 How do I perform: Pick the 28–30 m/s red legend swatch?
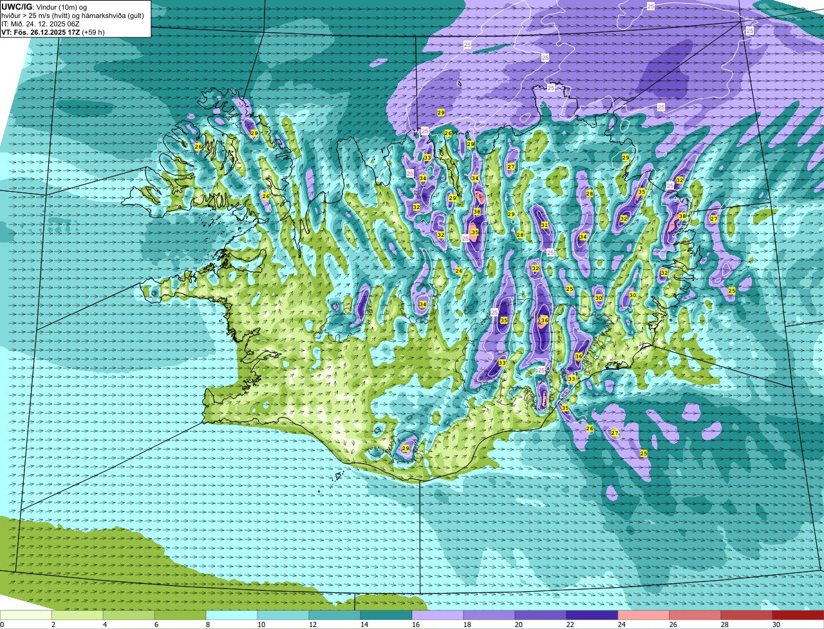747,615
